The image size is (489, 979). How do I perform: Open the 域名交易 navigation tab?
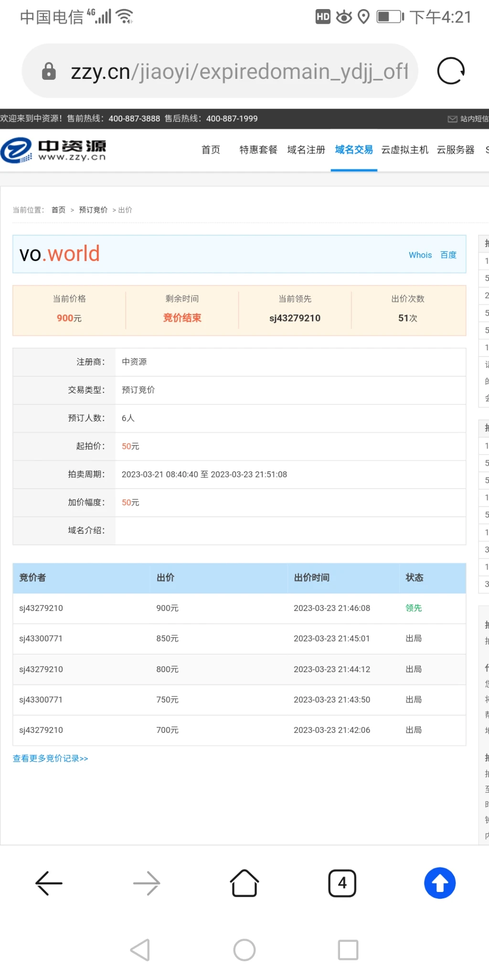[x=353, y=150]
